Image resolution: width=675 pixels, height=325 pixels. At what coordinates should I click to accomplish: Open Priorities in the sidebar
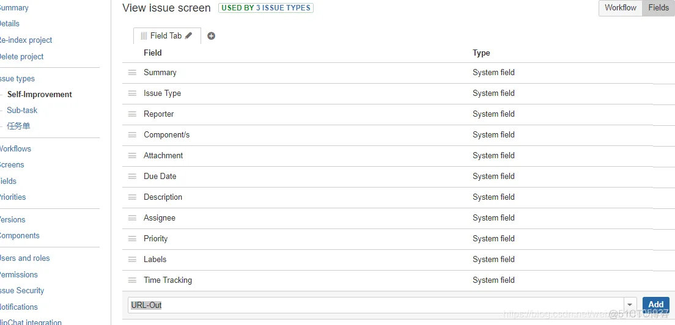tap(12, 197)
